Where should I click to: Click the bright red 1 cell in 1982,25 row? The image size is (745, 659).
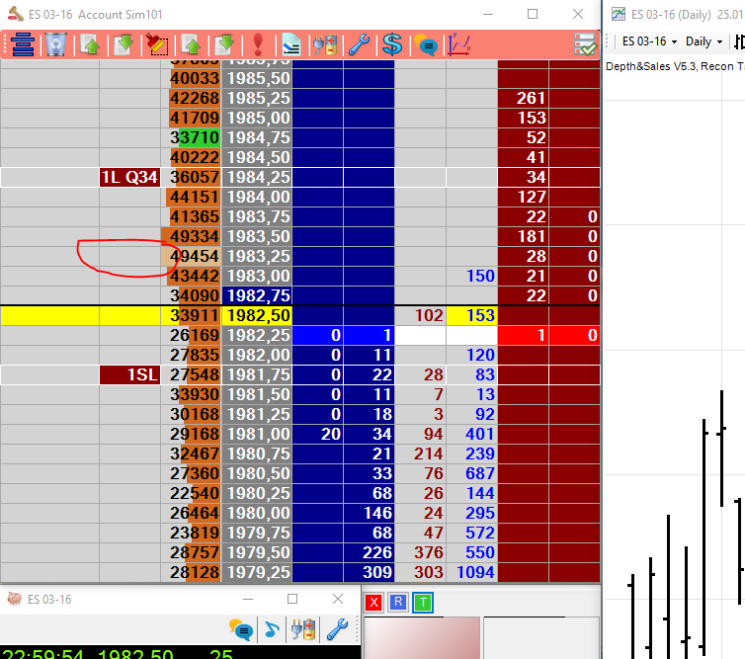tap(523, 336)
